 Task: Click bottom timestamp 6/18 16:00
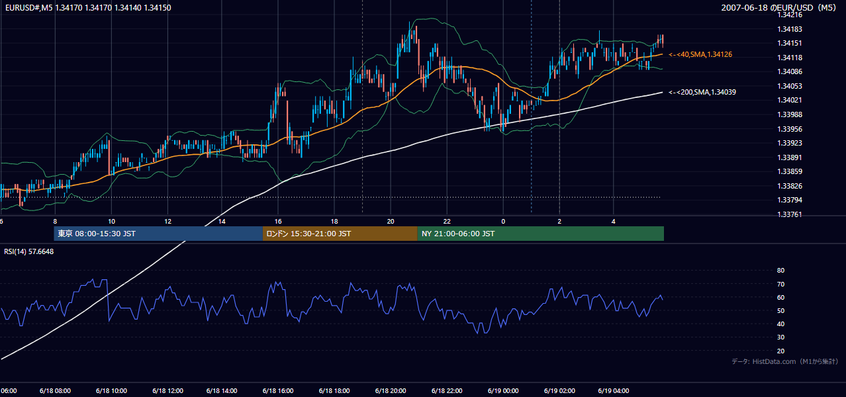click(278, 391)
